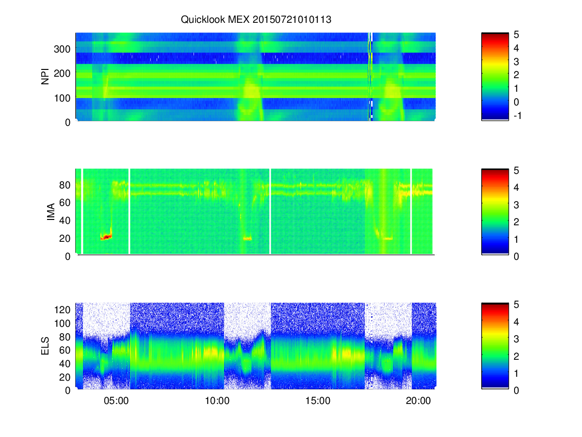Click the 0 tick on the NPI axis
Viewport: 582px width, 437px height.
(69, 122)
